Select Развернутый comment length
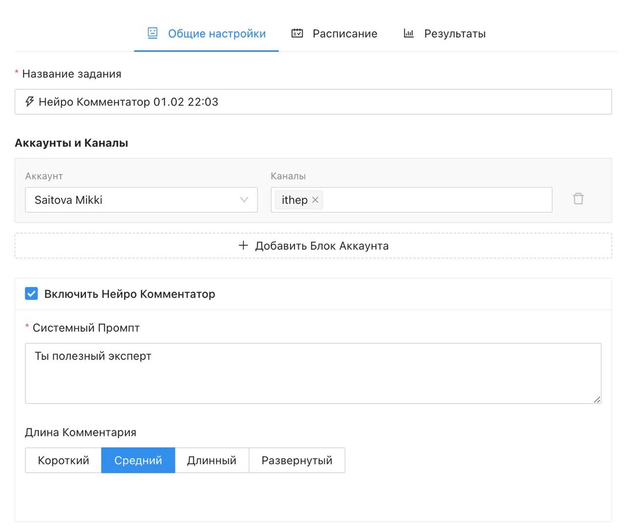 (x=297, y=461)
